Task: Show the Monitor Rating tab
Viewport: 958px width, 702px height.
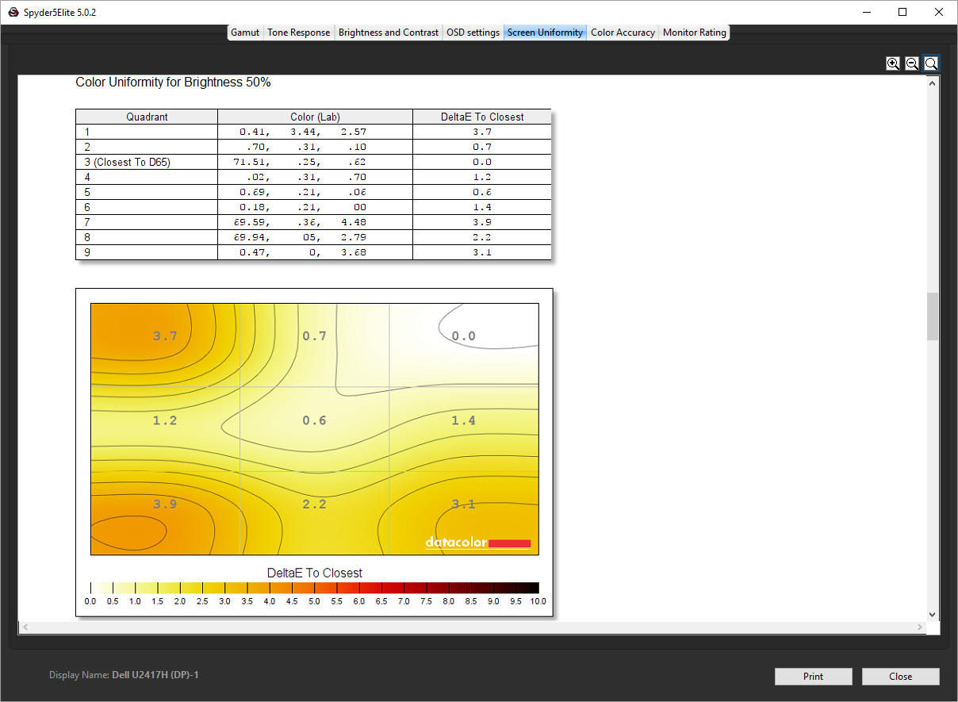Action: coord(694,33)
